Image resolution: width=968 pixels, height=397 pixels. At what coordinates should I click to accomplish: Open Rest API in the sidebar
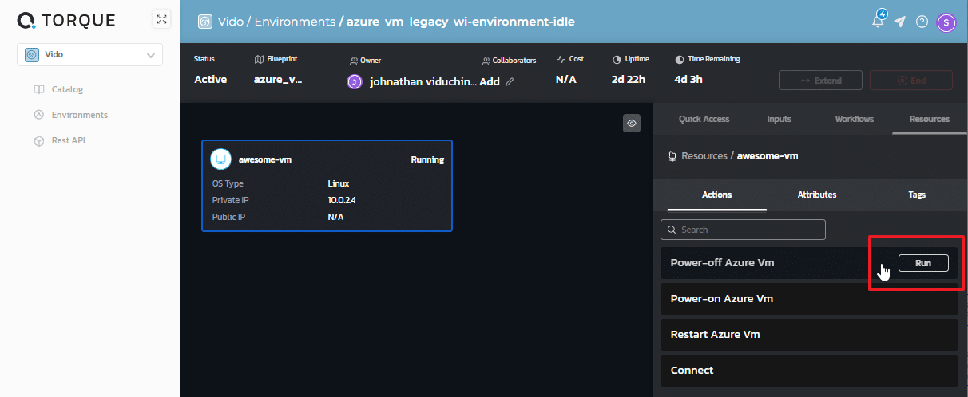click(x=68, y=140)
